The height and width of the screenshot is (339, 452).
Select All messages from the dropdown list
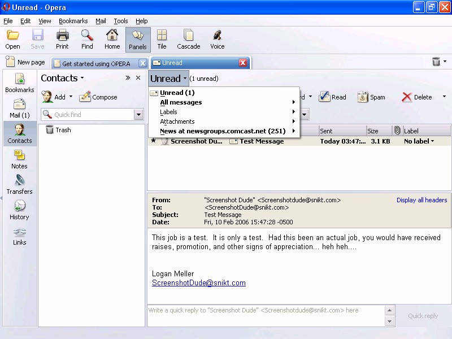(x=181, y=102)
